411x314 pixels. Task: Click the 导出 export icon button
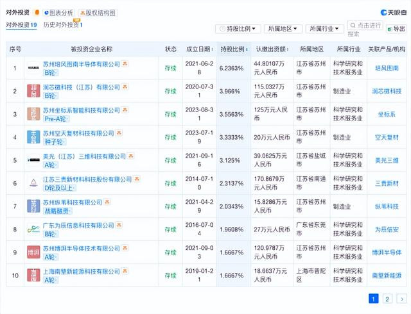click(396, 29)
